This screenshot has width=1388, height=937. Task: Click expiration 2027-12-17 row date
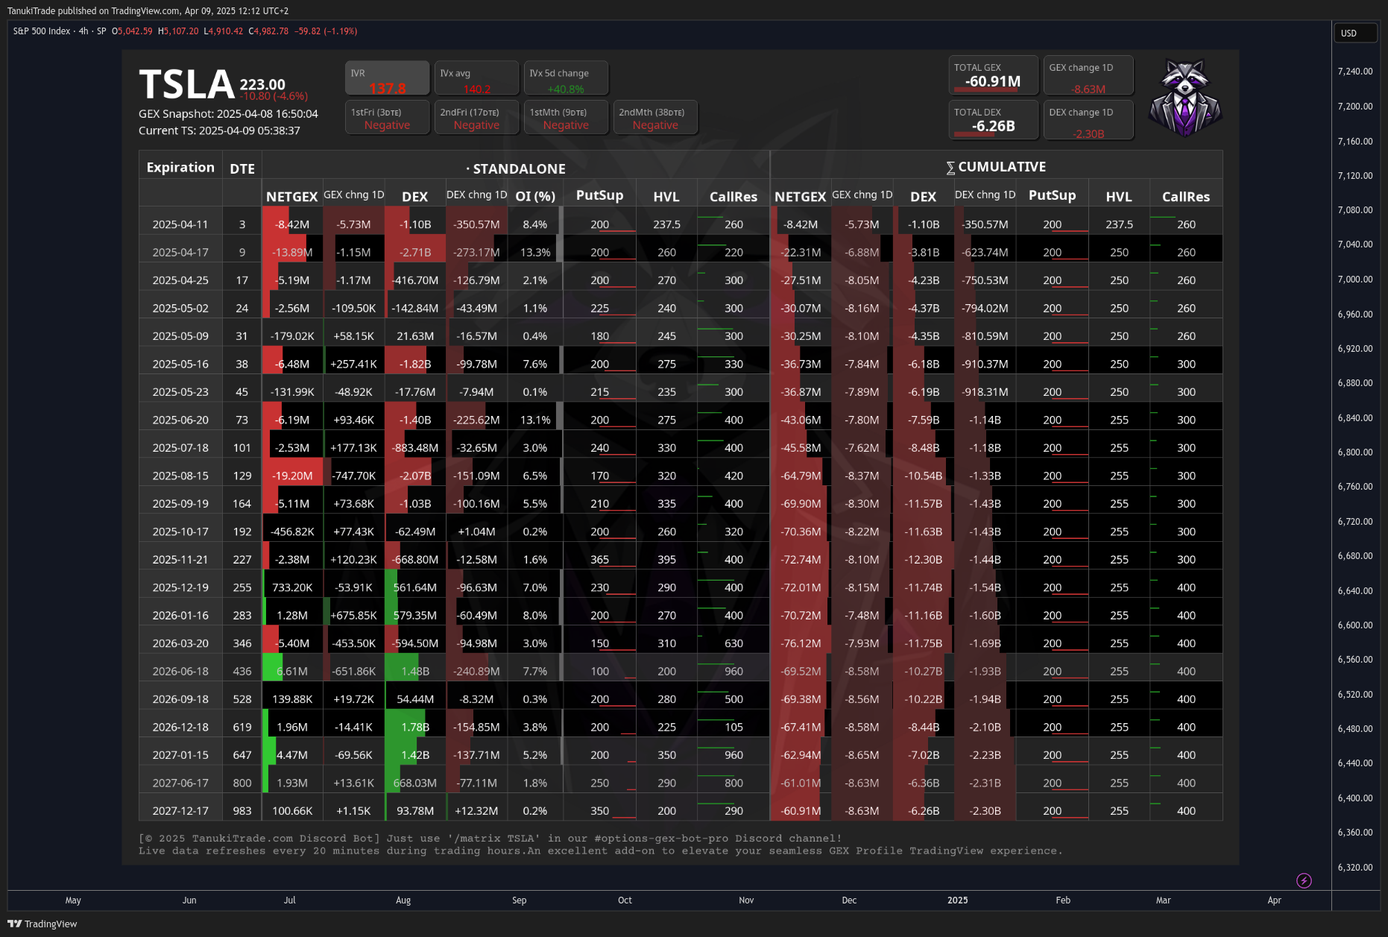pyautogui.click(x=180, y=810)
